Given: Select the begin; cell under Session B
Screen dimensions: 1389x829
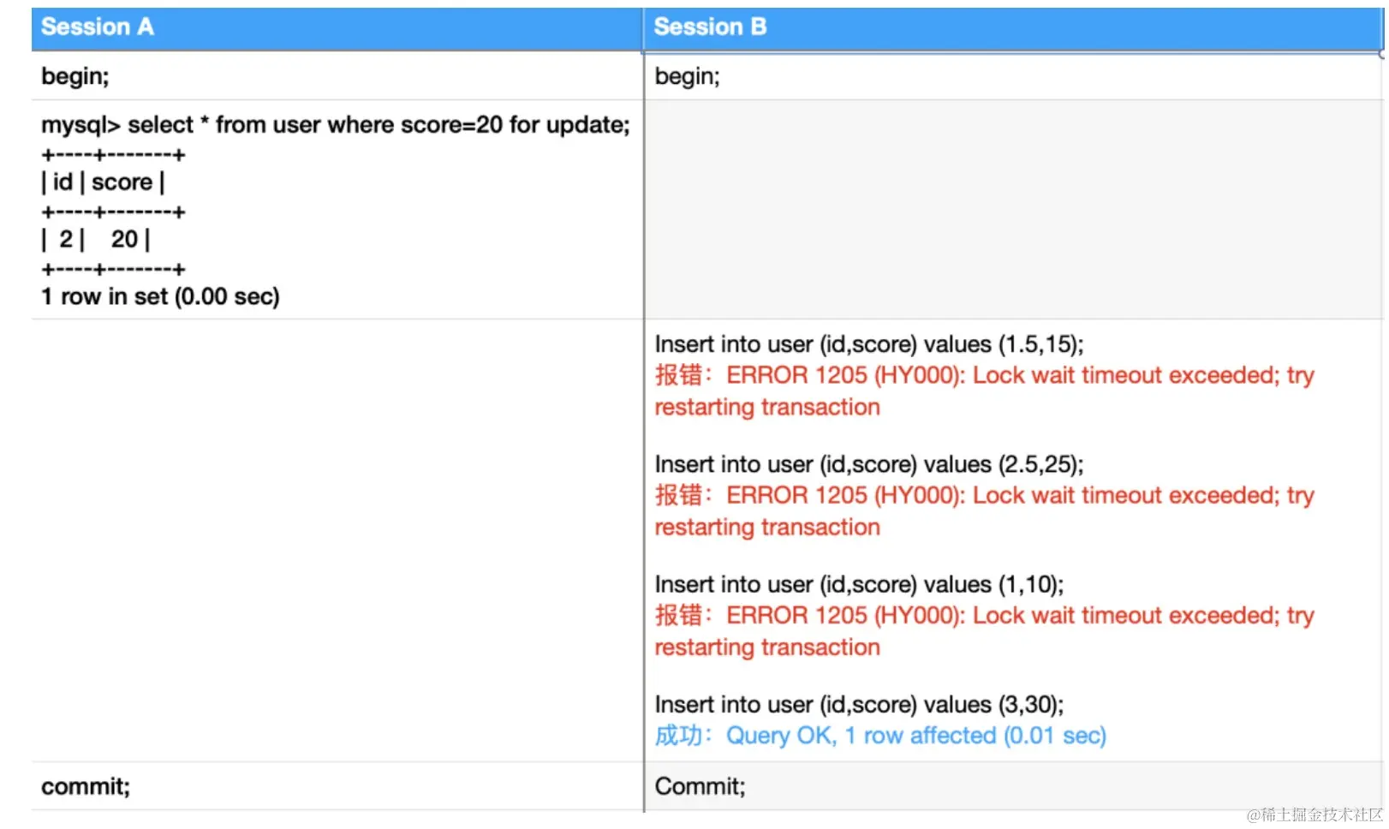Looking at the screenshot, I should click(x=687, y=76).
